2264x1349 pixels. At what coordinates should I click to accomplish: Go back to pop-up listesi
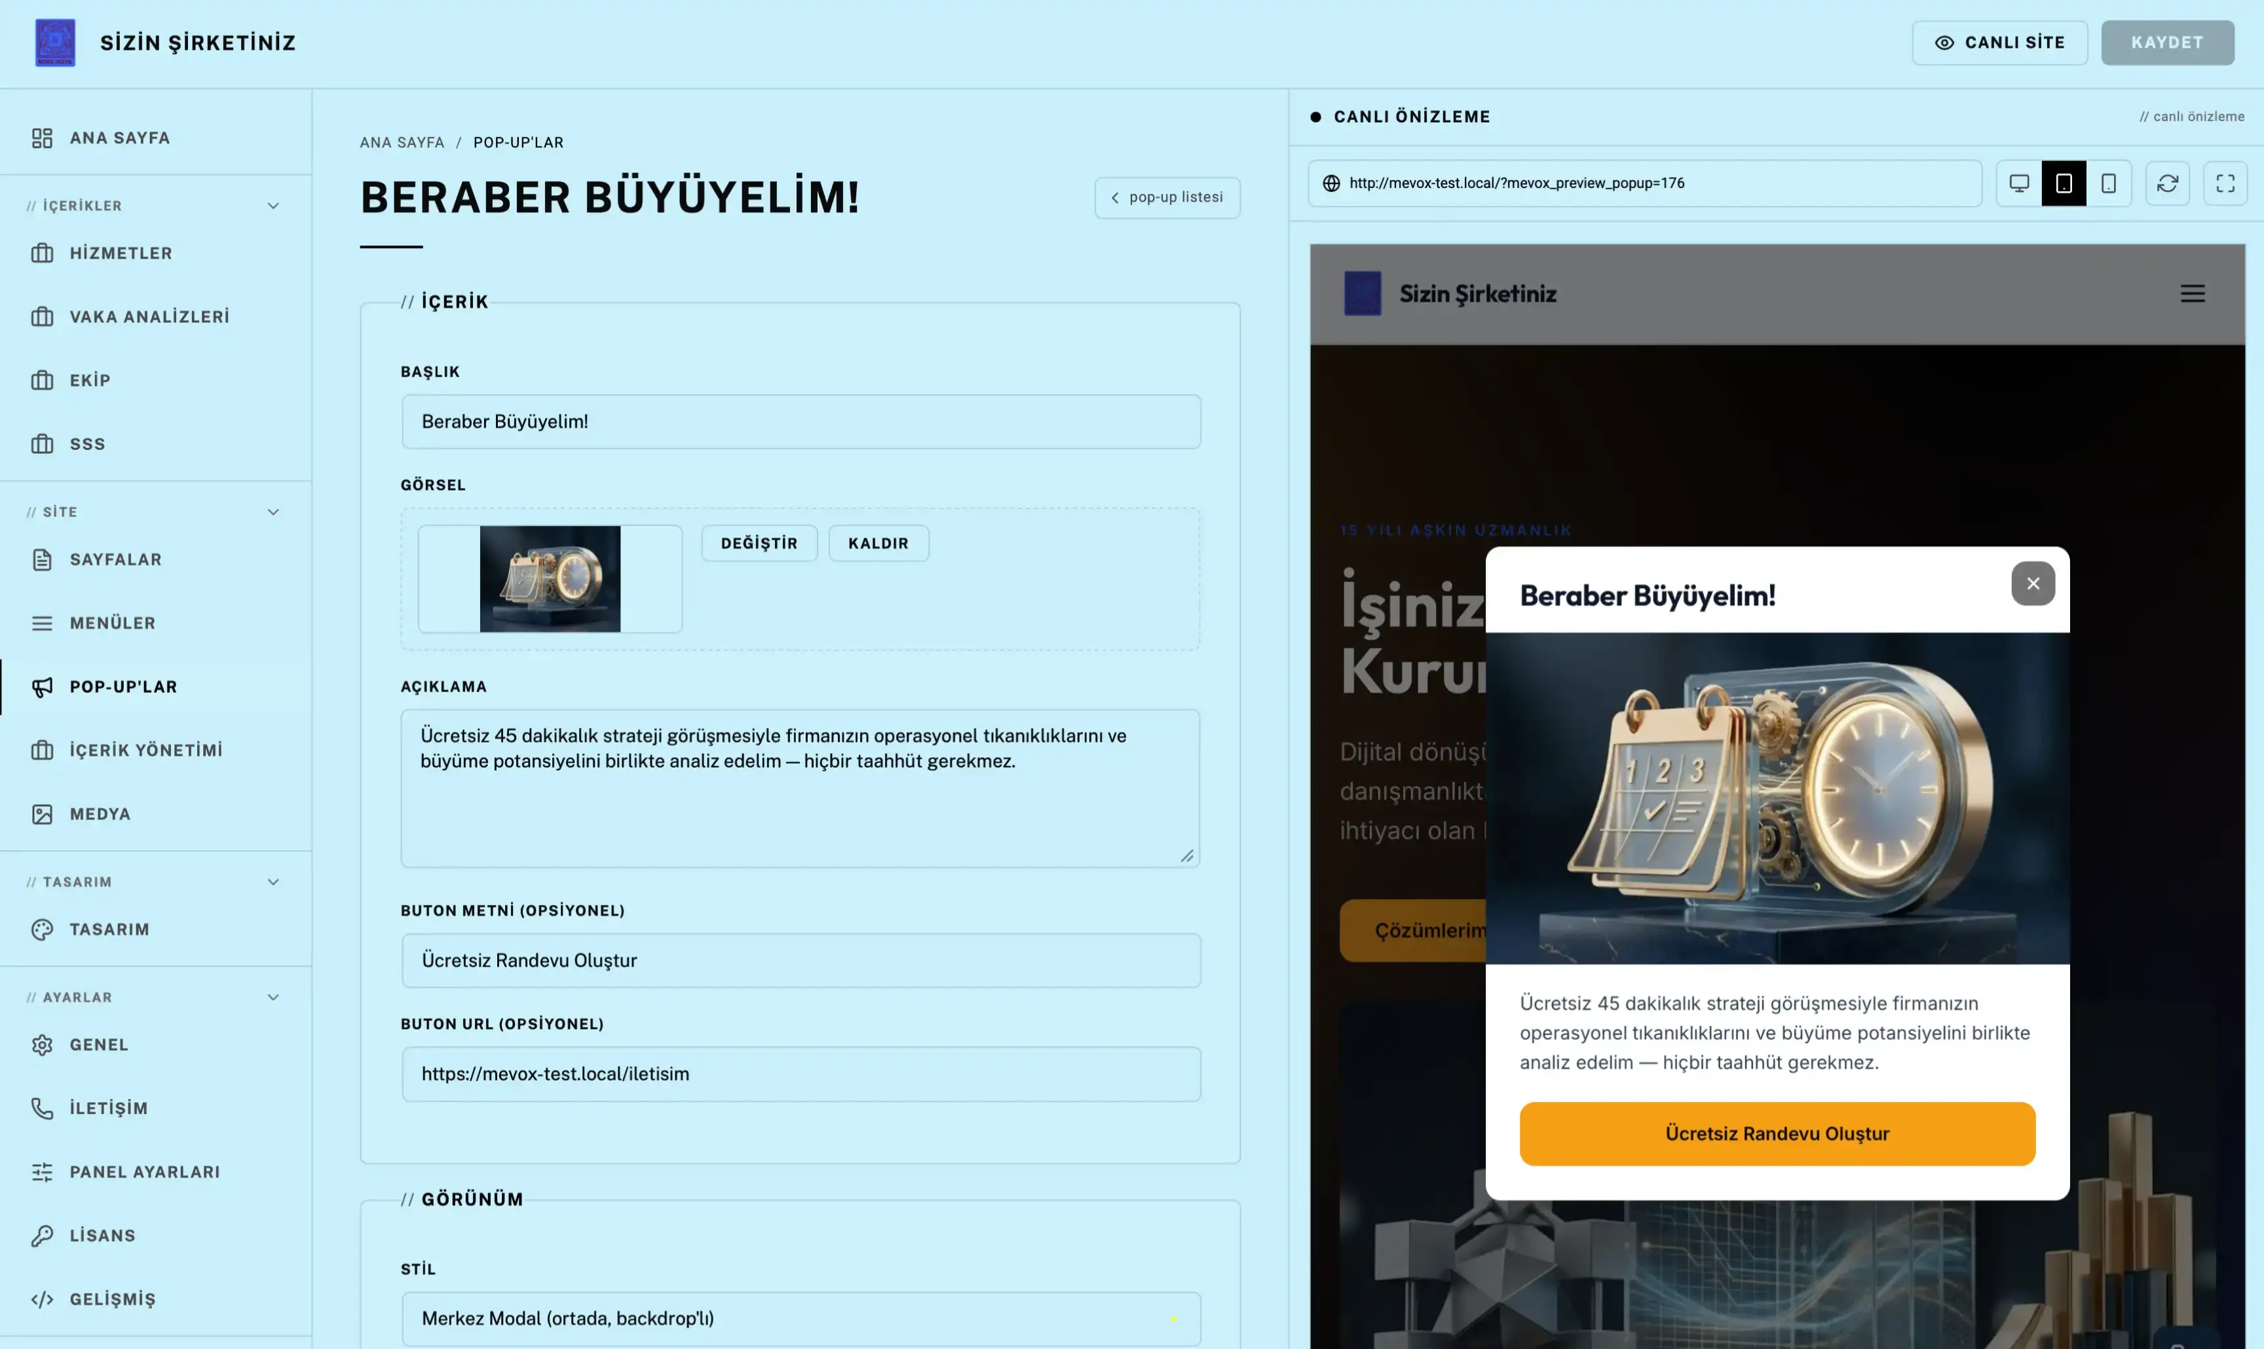[1167, 198]
